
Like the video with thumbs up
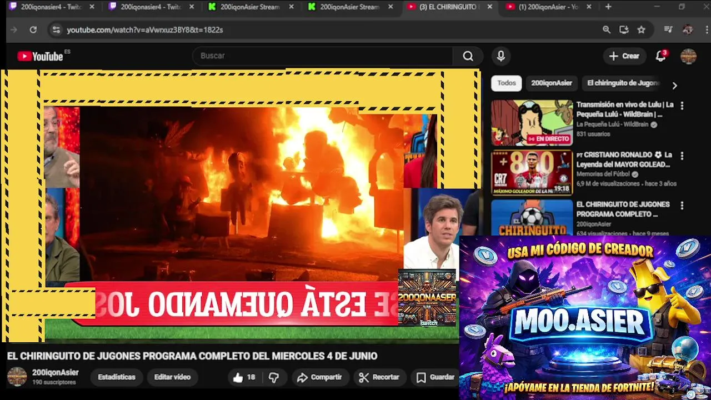(244, 377)
